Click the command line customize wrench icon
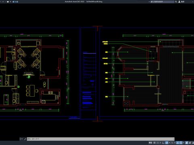The image size is (194, 145). [x=25, y=139]
